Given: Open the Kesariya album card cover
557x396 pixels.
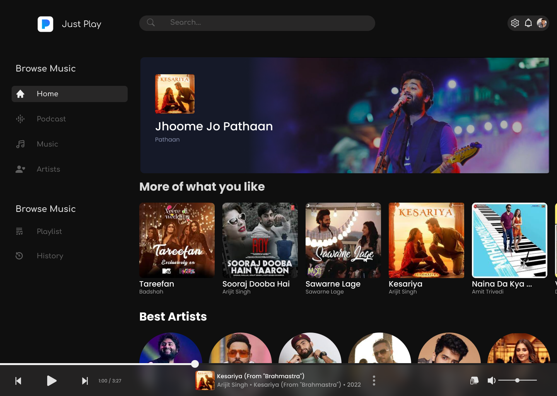Looking at the screenshot, I should tap(426, 240).
